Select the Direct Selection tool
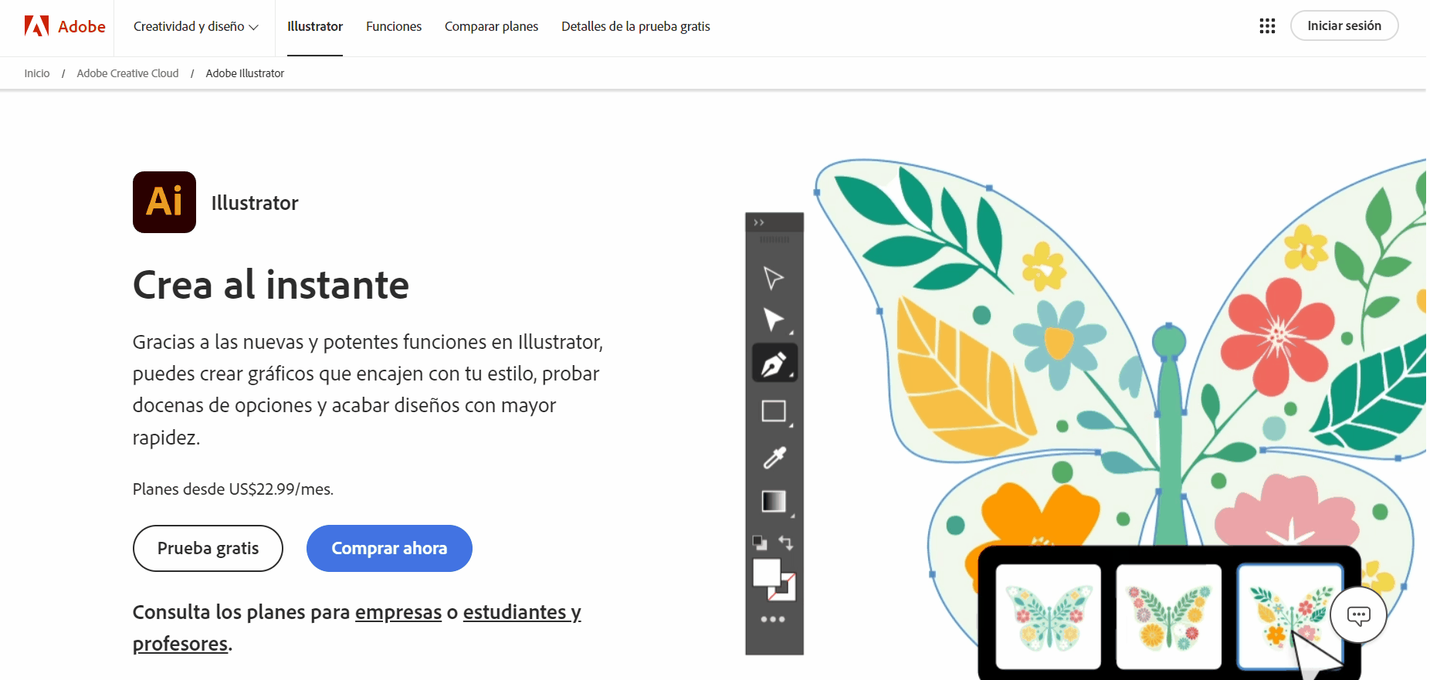Viewport: 1430px width, 680px height. pyautogui.click(x=773, y=320)
